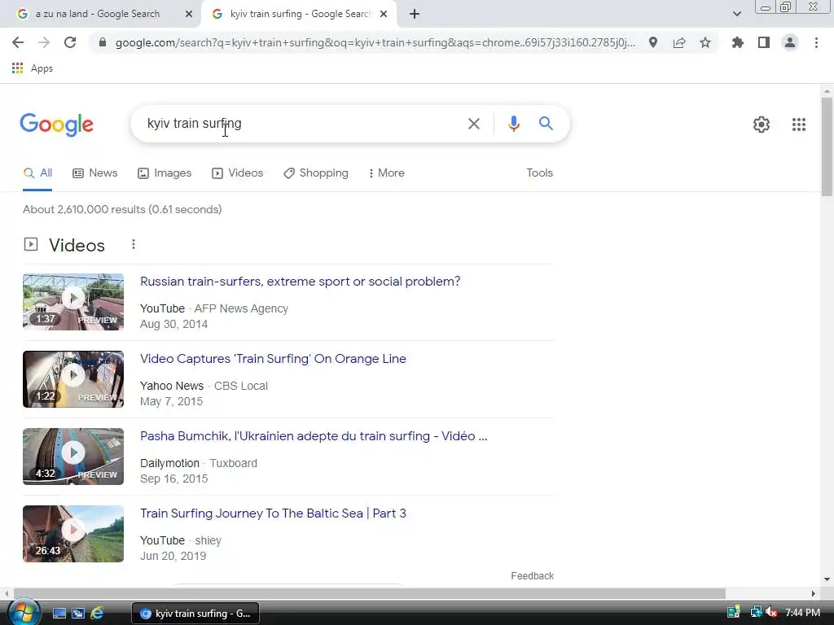Share this page via share icon

tap(679, 42)
